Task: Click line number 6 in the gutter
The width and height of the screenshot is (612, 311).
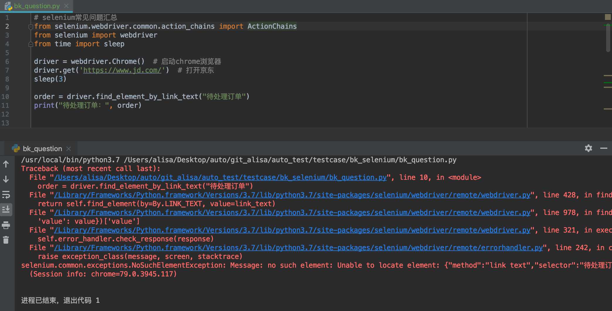Action: click(7, 61)
